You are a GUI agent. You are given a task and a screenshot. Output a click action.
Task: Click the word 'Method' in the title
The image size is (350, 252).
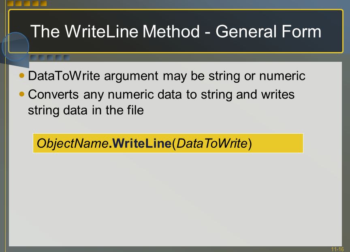point(171,31)
